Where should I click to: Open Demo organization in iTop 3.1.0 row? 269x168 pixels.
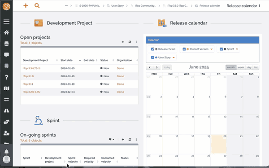(x=121, y=76)
